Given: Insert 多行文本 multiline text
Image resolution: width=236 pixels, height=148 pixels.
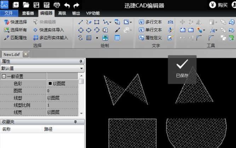Looking at the screenshot, I should coord(150,22).
